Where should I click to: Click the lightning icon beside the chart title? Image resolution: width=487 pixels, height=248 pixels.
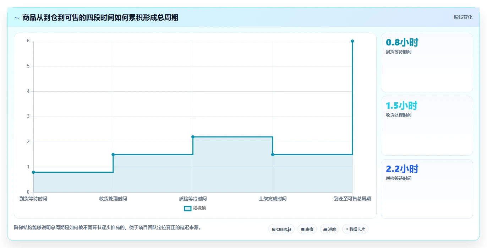[17, 18]
